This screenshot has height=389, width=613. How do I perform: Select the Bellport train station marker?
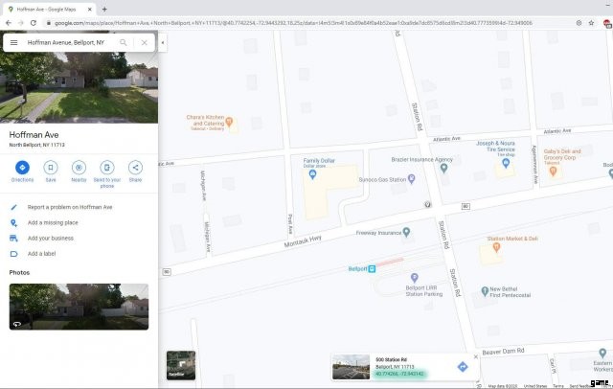point(373,268)
